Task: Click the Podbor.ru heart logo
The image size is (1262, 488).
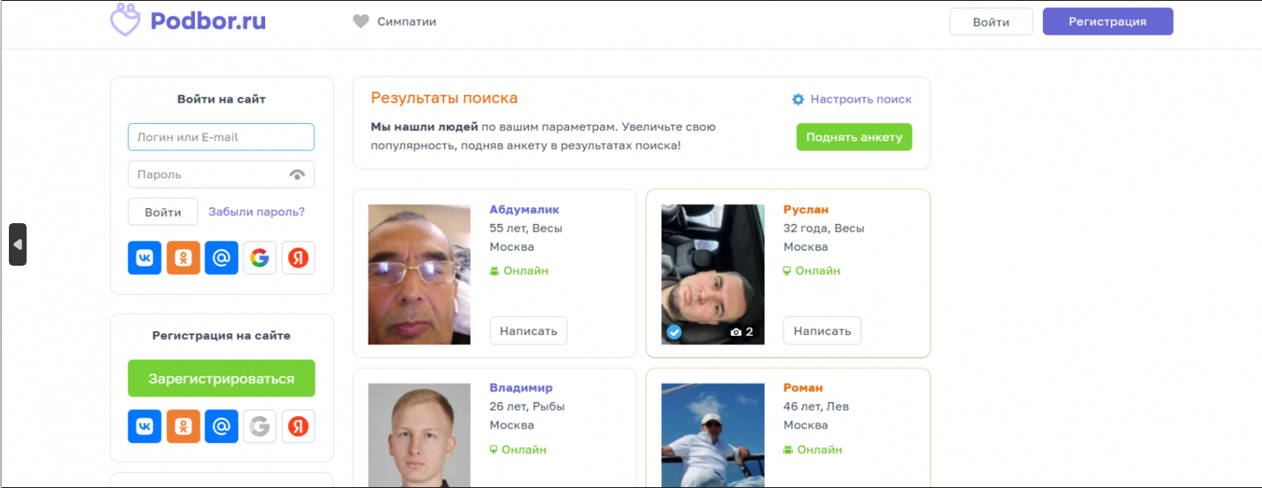Action: [x=125, y=19]
